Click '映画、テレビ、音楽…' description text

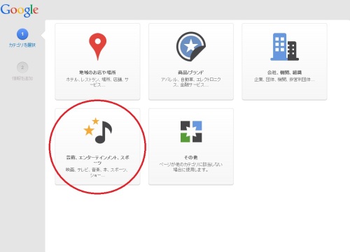(x=97, y=172)
